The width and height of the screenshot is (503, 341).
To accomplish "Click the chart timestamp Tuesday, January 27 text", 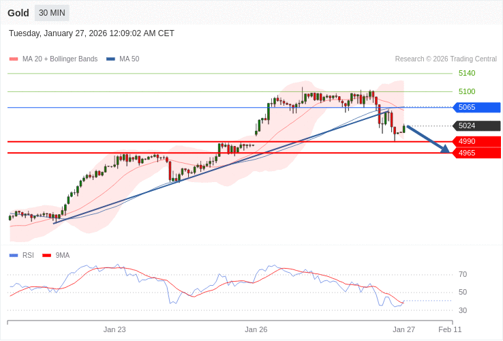I will [91, 33].
